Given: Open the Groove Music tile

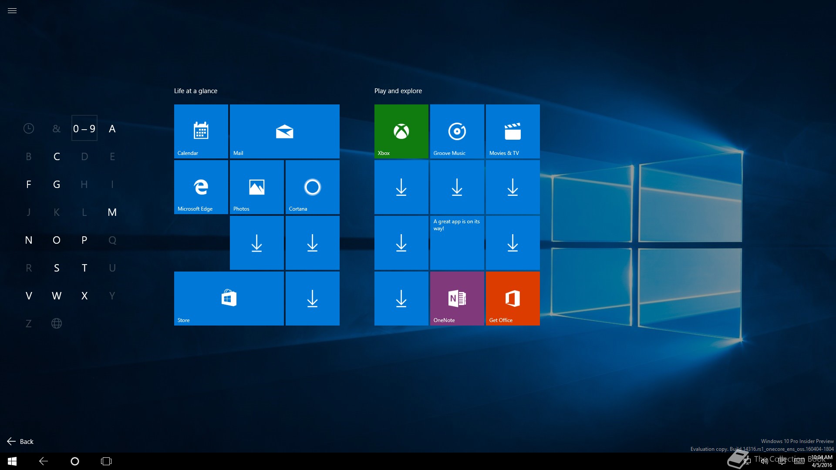Looking at the screenshot, I should (457, 131).
